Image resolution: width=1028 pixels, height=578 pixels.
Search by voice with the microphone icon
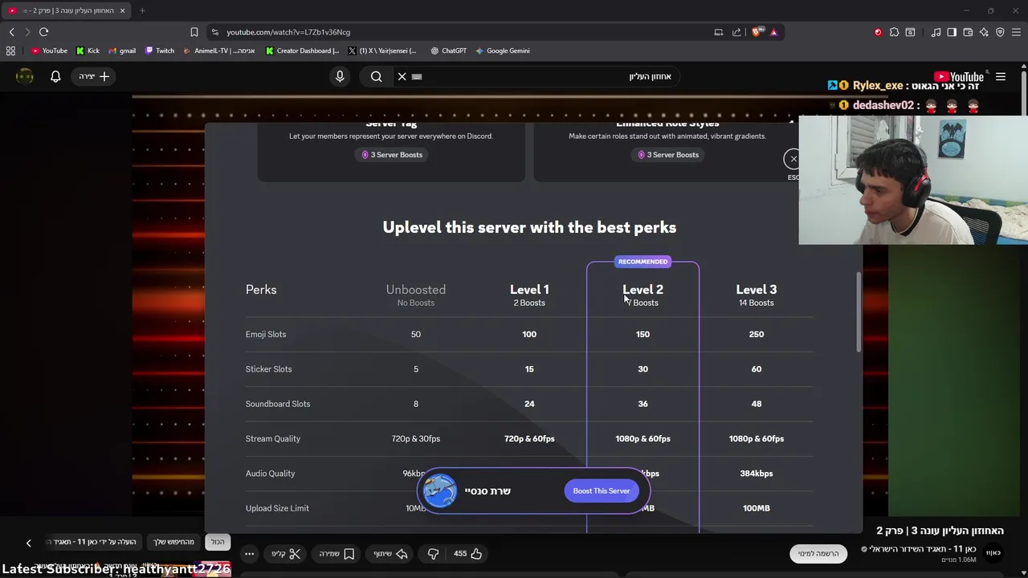click(x=340, y=76)
